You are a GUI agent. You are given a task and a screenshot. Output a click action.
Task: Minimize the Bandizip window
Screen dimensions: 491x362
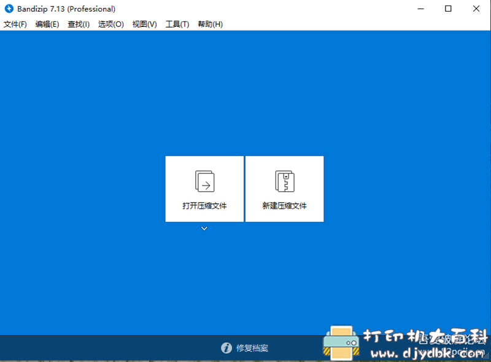tap(421, 9)
